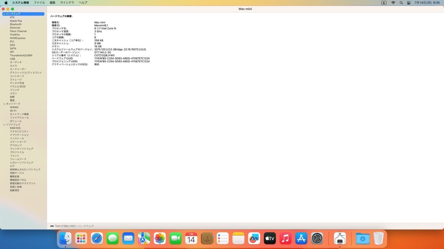This screenshot has height=249, width=444.
Task: Open Trash in the Dock
Action: (378, 238)
